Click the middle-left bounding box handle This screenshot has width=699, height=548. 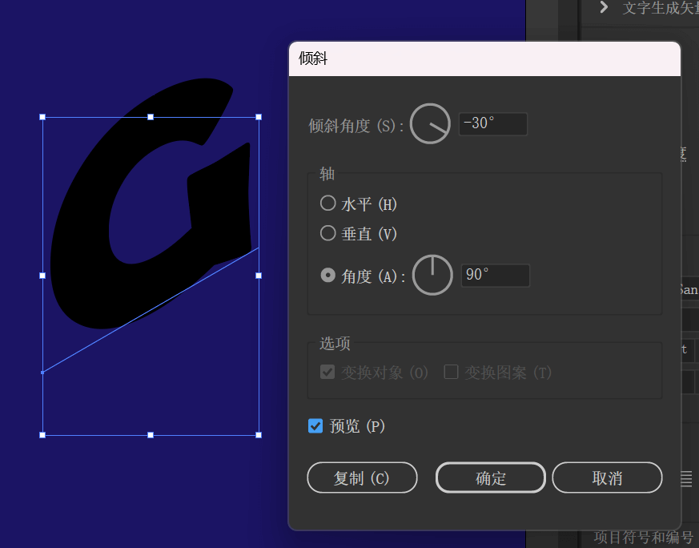point(42,276)
